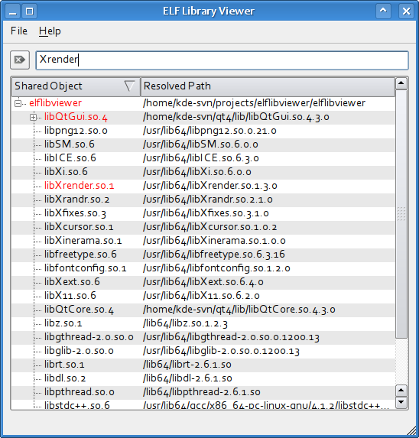
Task: Click into the Xrender search text field
Action: click(222, 60)
